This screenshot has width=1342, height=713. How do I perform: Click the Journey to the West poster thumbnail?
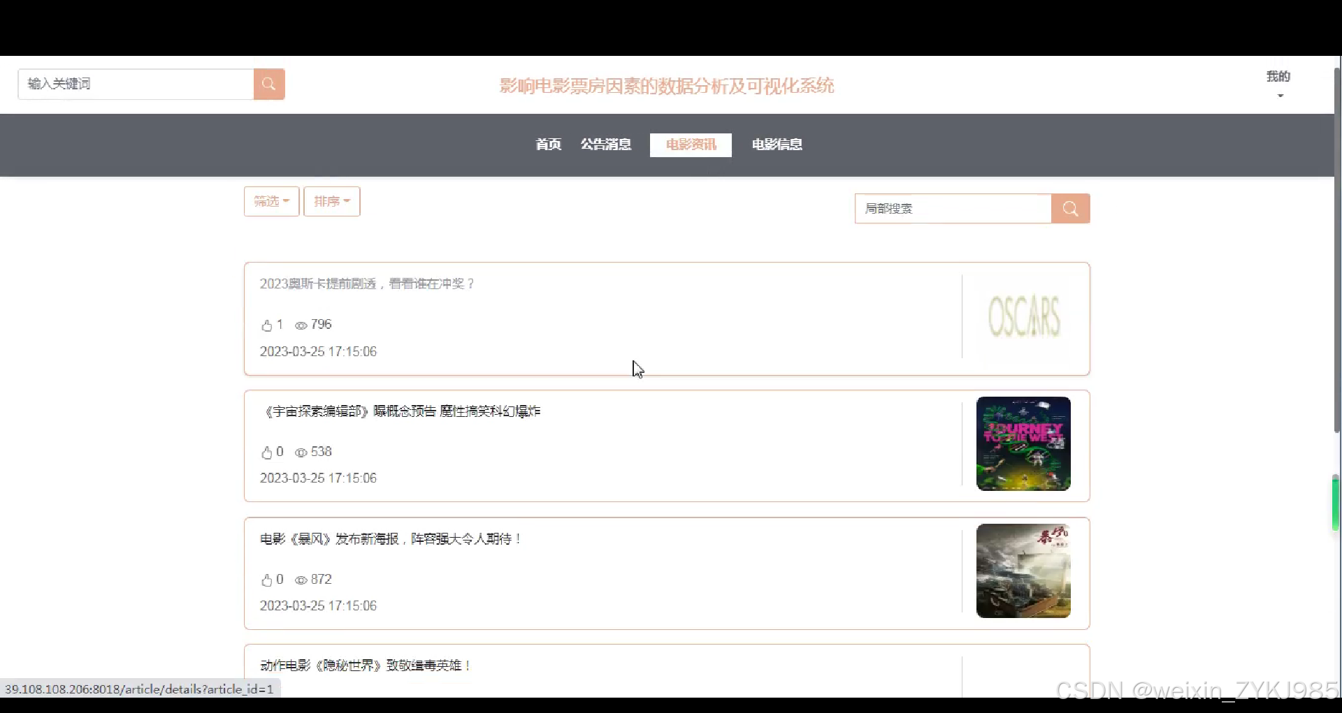coord(1024,443)
